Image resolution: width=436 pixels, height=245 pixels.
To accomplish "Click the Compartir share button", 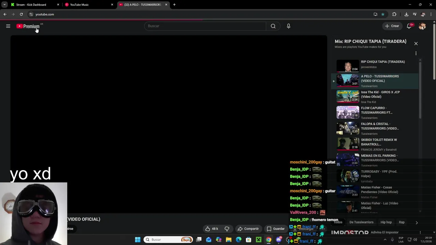I will point(248,229).
